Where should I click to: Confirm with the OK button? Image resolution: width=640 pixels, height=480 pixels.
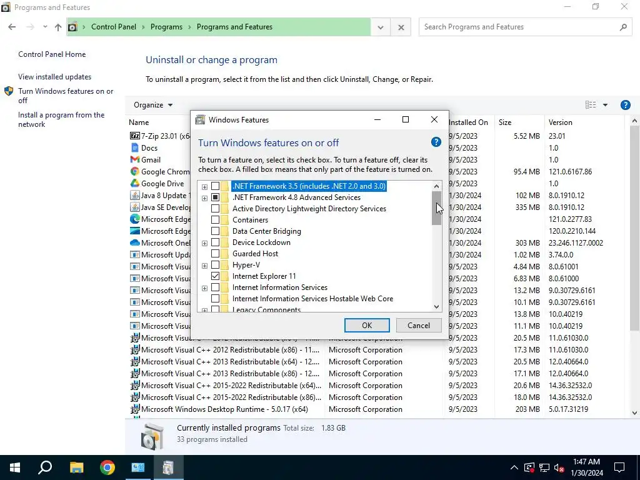[367, 325]
